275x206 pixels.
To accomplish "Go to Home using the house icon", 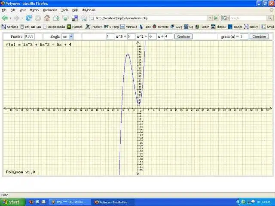I will 47,18.
